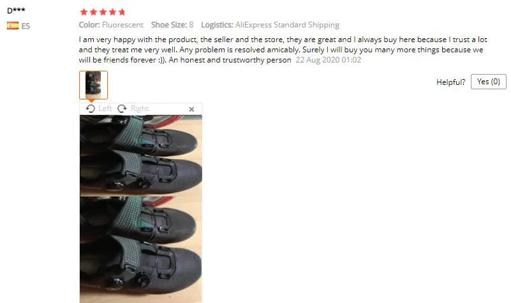Click the review date 22 Aug 2020

pos(318,60)
